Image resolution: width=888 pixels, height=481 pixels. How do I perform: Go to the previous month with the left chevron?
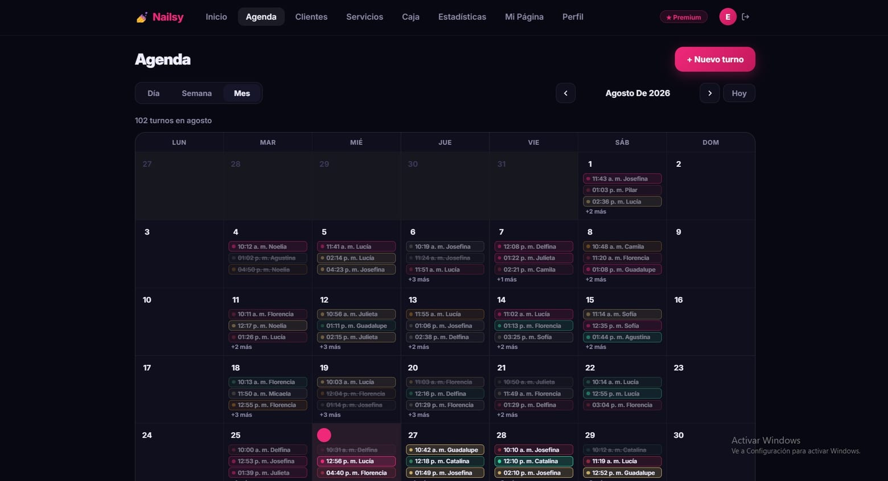pos(565,93)
